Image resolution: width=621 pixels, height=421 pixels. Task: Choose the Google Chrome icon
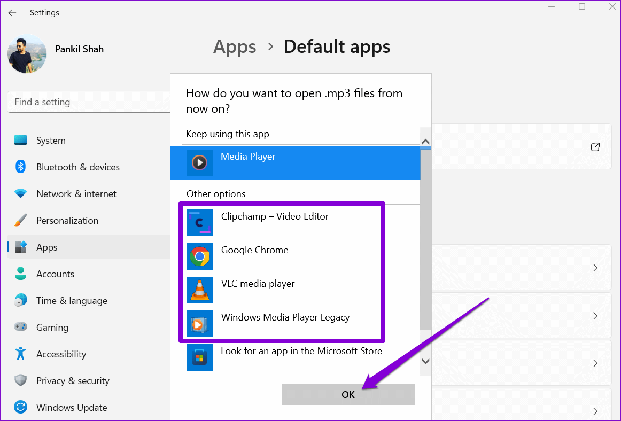(x=200, y=256)
